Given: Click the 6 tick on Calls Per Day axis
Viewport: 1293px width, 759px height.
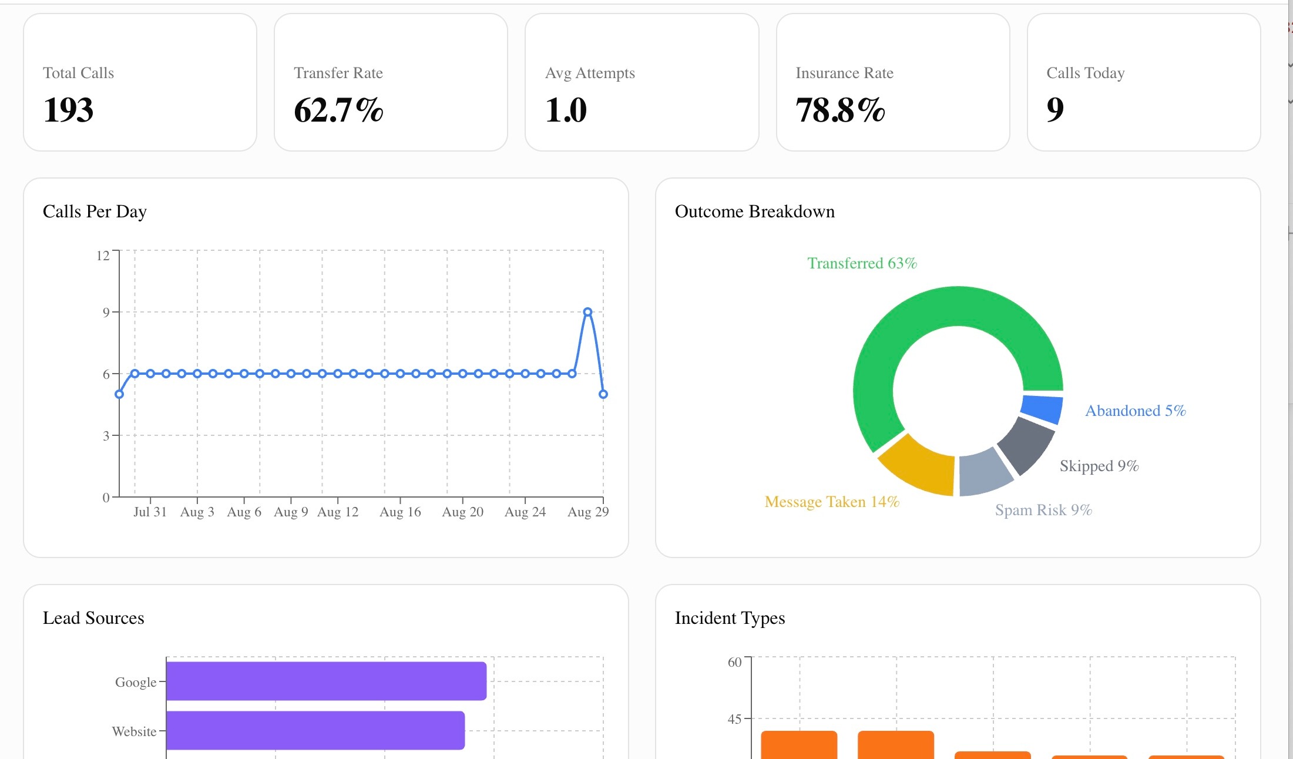Looking at the screenshot, I should 106,374.
